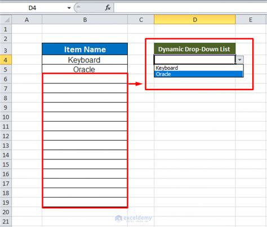
Task: Select row 6 header
Action: (6, 79)
